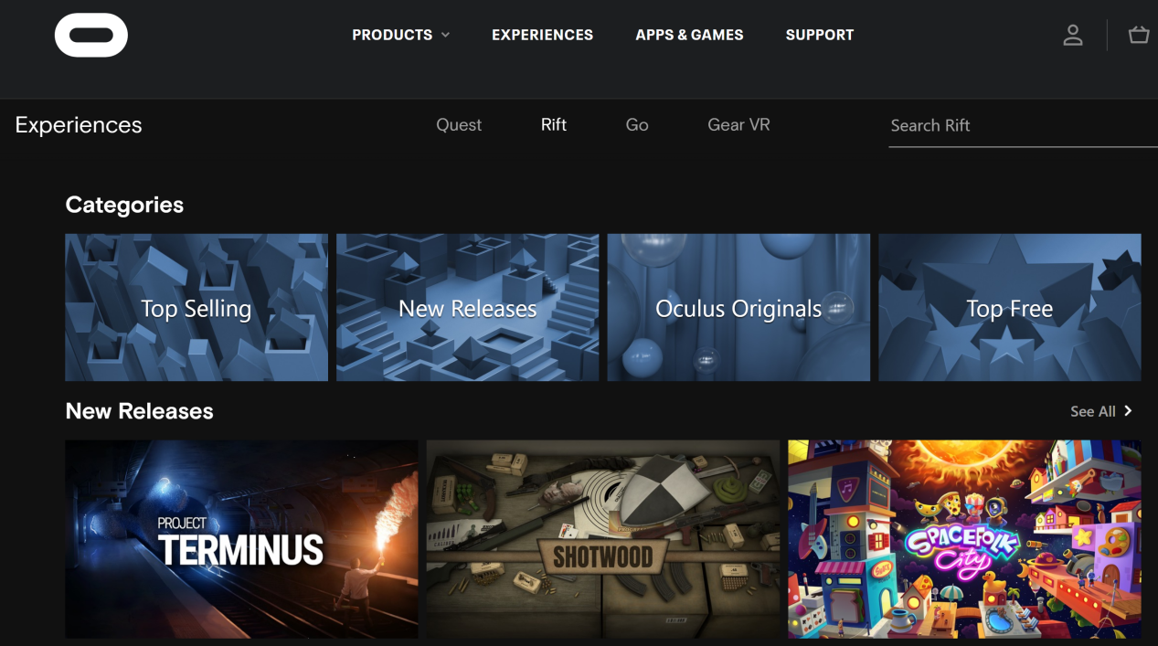The height and width of the screenshot is (646, 1158).
Task: Open the New Releases category tile
Action: click(x=467, y=307)
